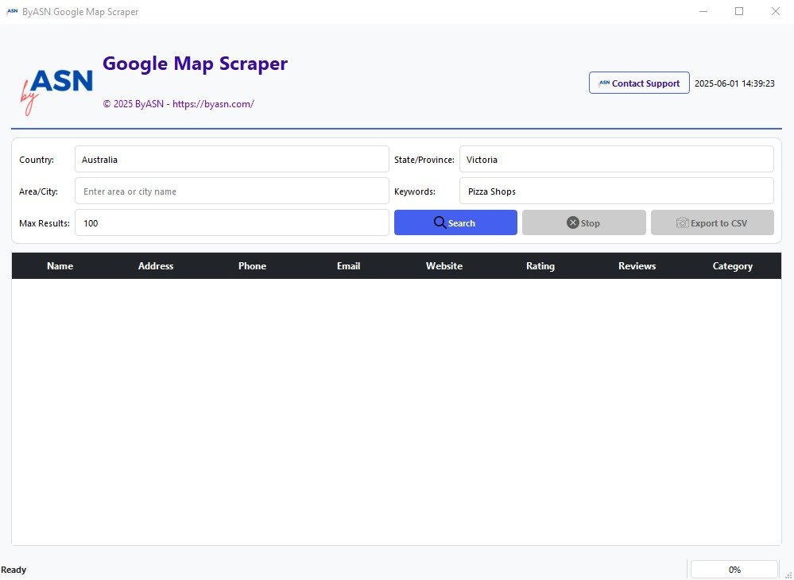Click the title bar ASN app icon
Image resolution: width=794 pixels, height=580 pixels.
[x=12, y=12]
